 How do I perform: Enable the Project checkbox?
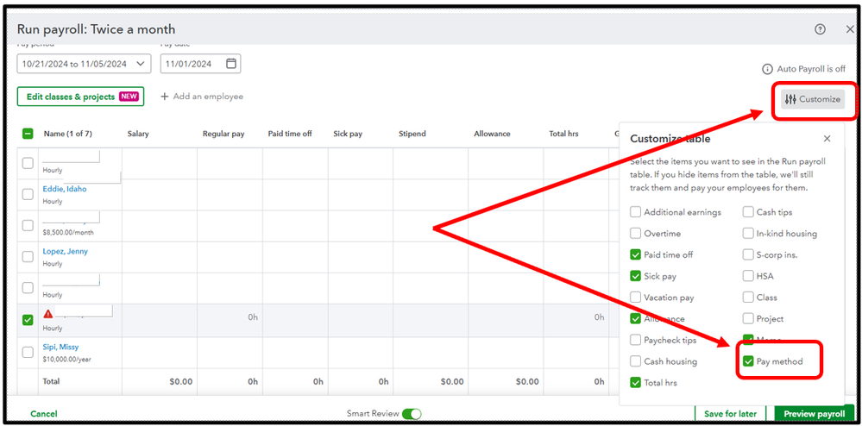pyautogui.click(x=747, y=319)
